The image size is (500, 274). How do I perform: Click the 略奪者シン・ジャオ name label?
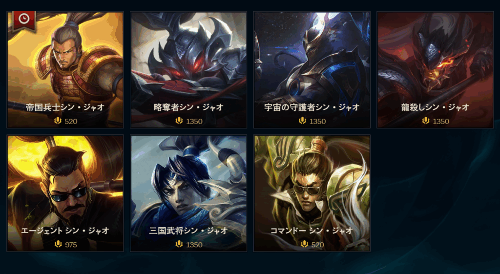point(188,107)
